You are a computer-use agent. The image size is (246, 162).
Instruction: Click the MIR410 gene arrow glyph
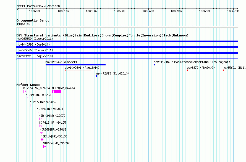pyautogui.click(x=42, y=140)
